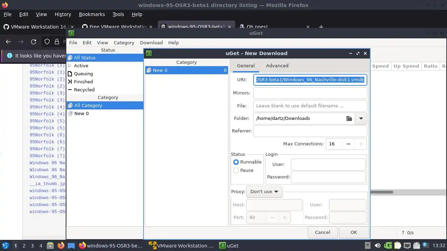Click the URI input field
Screen dimensions: 447x251
[310, 80]
